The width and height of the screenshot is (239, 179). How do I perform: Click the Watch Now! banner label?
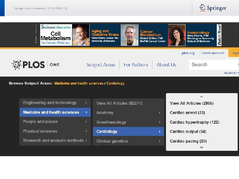click(219, 35)
